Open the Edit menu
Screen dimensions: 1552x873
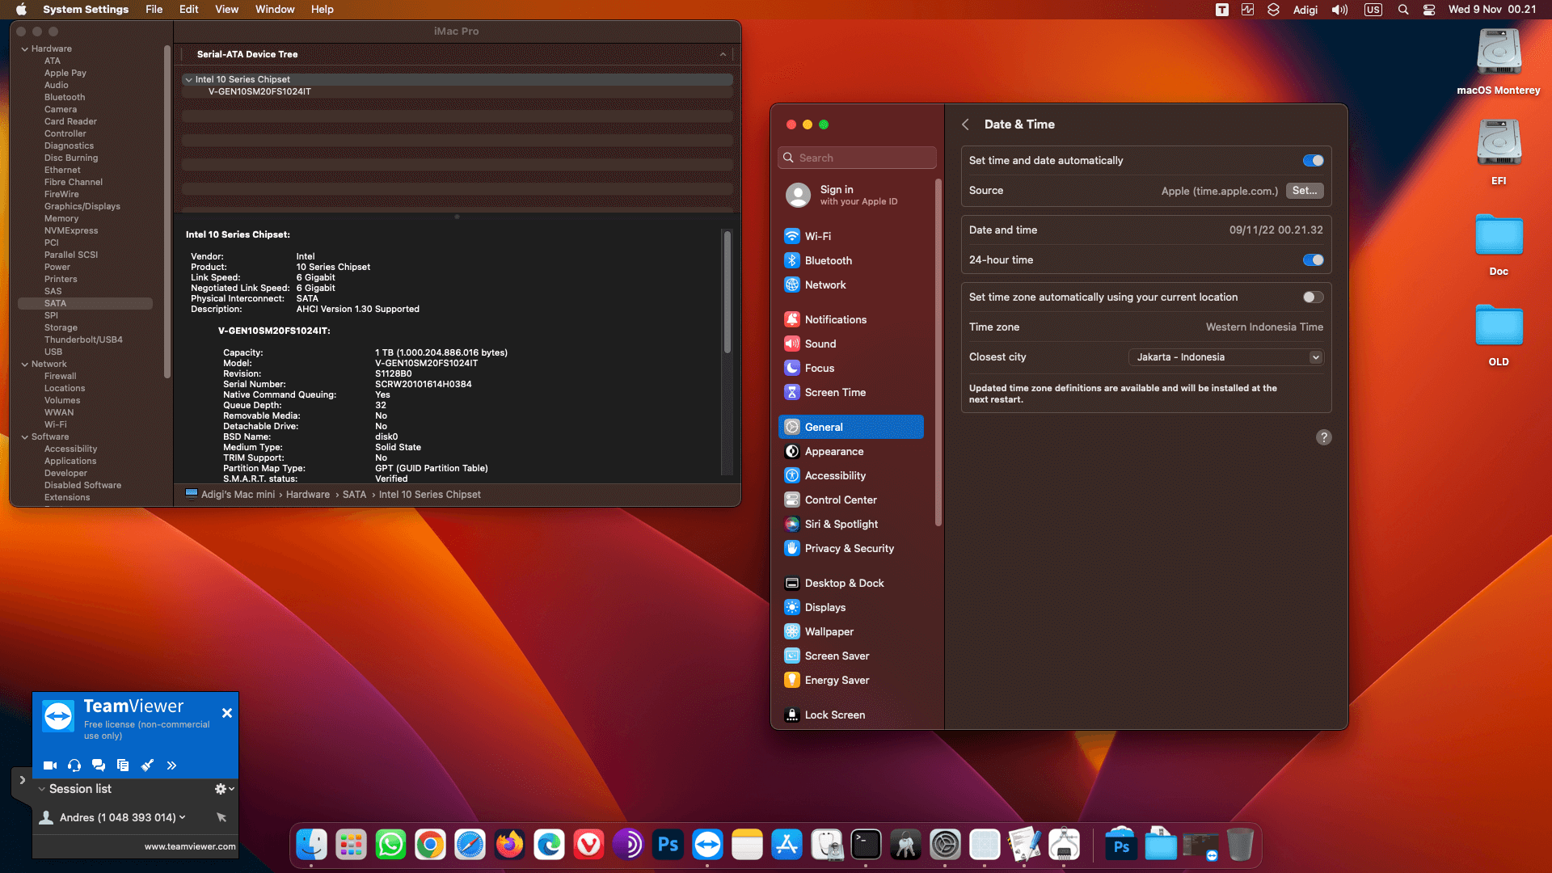[188, 10]
